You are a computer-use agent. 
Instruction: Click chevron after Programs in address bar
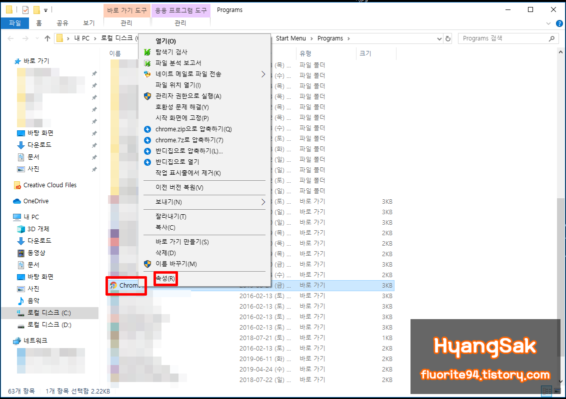click(348, 38)
